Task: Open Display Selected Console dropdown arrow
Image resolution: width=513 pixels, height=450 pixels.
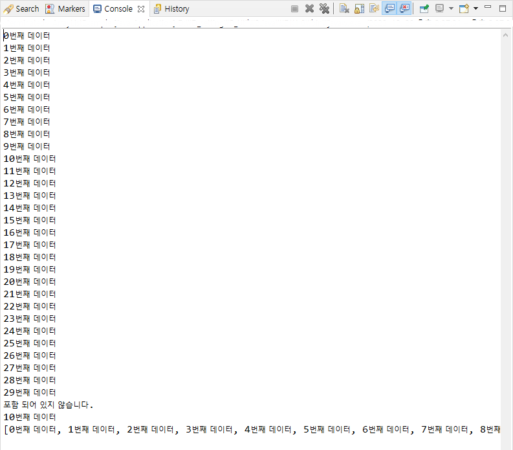Action: tap(451, 8)
